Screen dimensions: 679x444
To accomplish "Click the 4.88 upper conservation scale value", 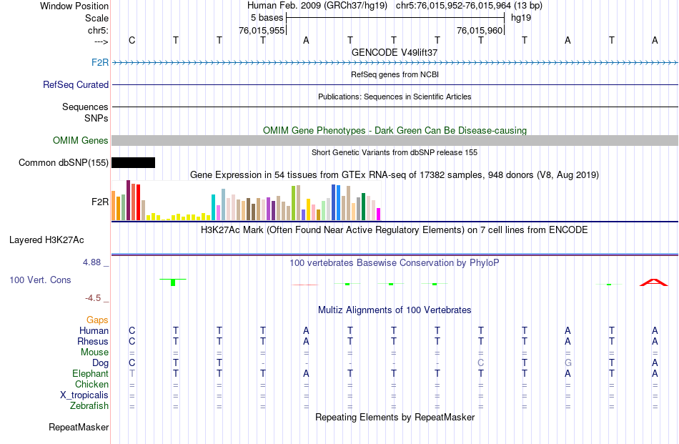I will tap(91, 262).
